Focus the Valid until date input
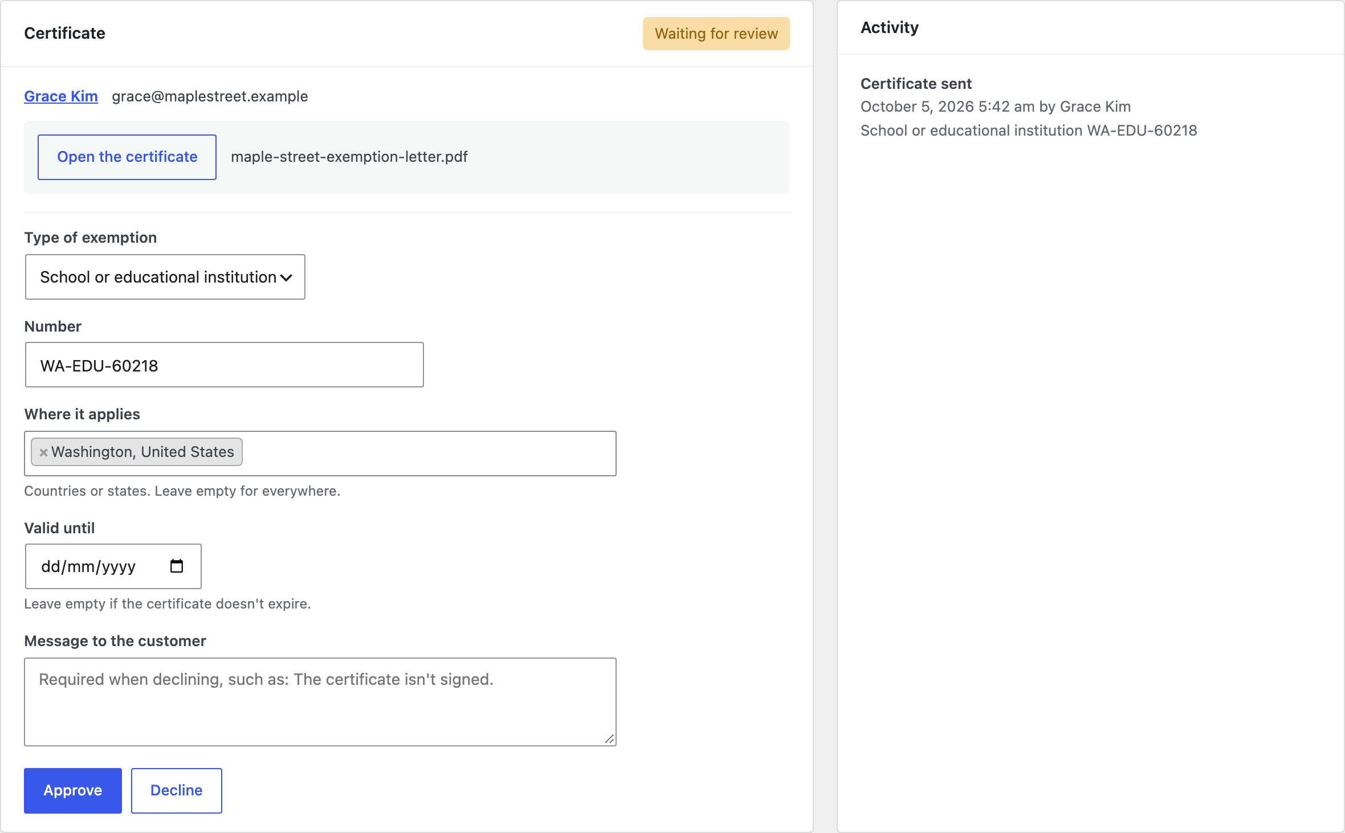The height and width of the screenshot is (833, 1345). 113,566
